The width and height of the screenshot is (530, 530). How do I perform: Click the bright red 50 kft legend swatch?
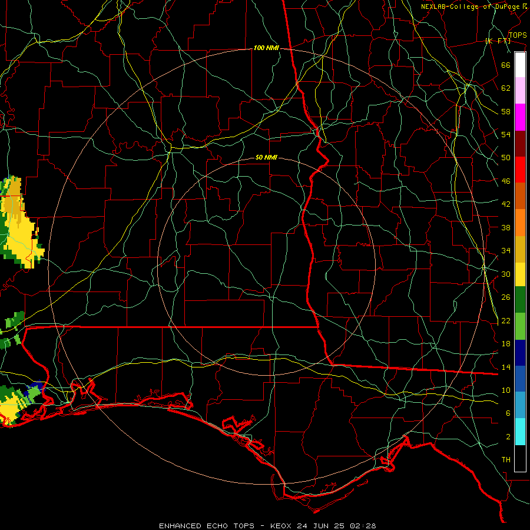[x=520, y=170]
